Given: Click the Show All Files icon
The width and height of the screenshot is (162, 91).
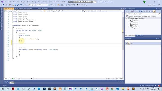Looking at the screenshot, I should point(147,11).
